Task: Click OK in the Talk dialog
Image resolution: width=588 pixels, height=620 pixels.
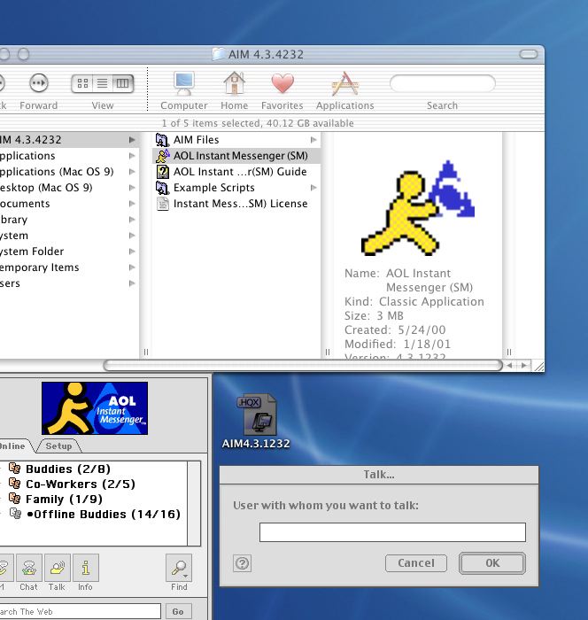Action: (x=492, y=563)
